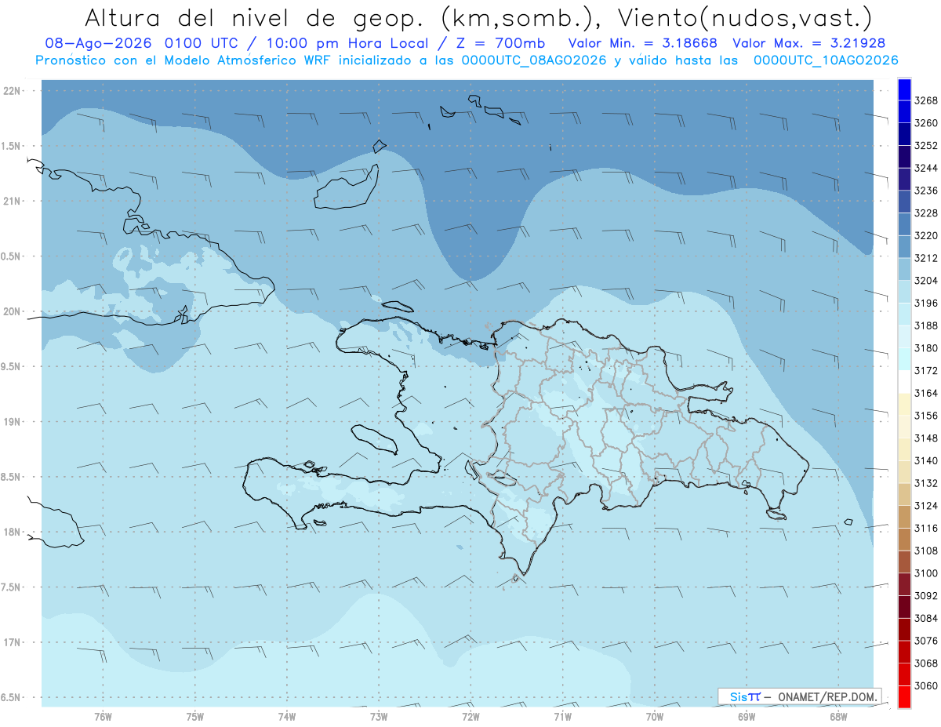Click the "3220" colorbar value
Viewport: 941px width, 727px height.
coord(926,235)
